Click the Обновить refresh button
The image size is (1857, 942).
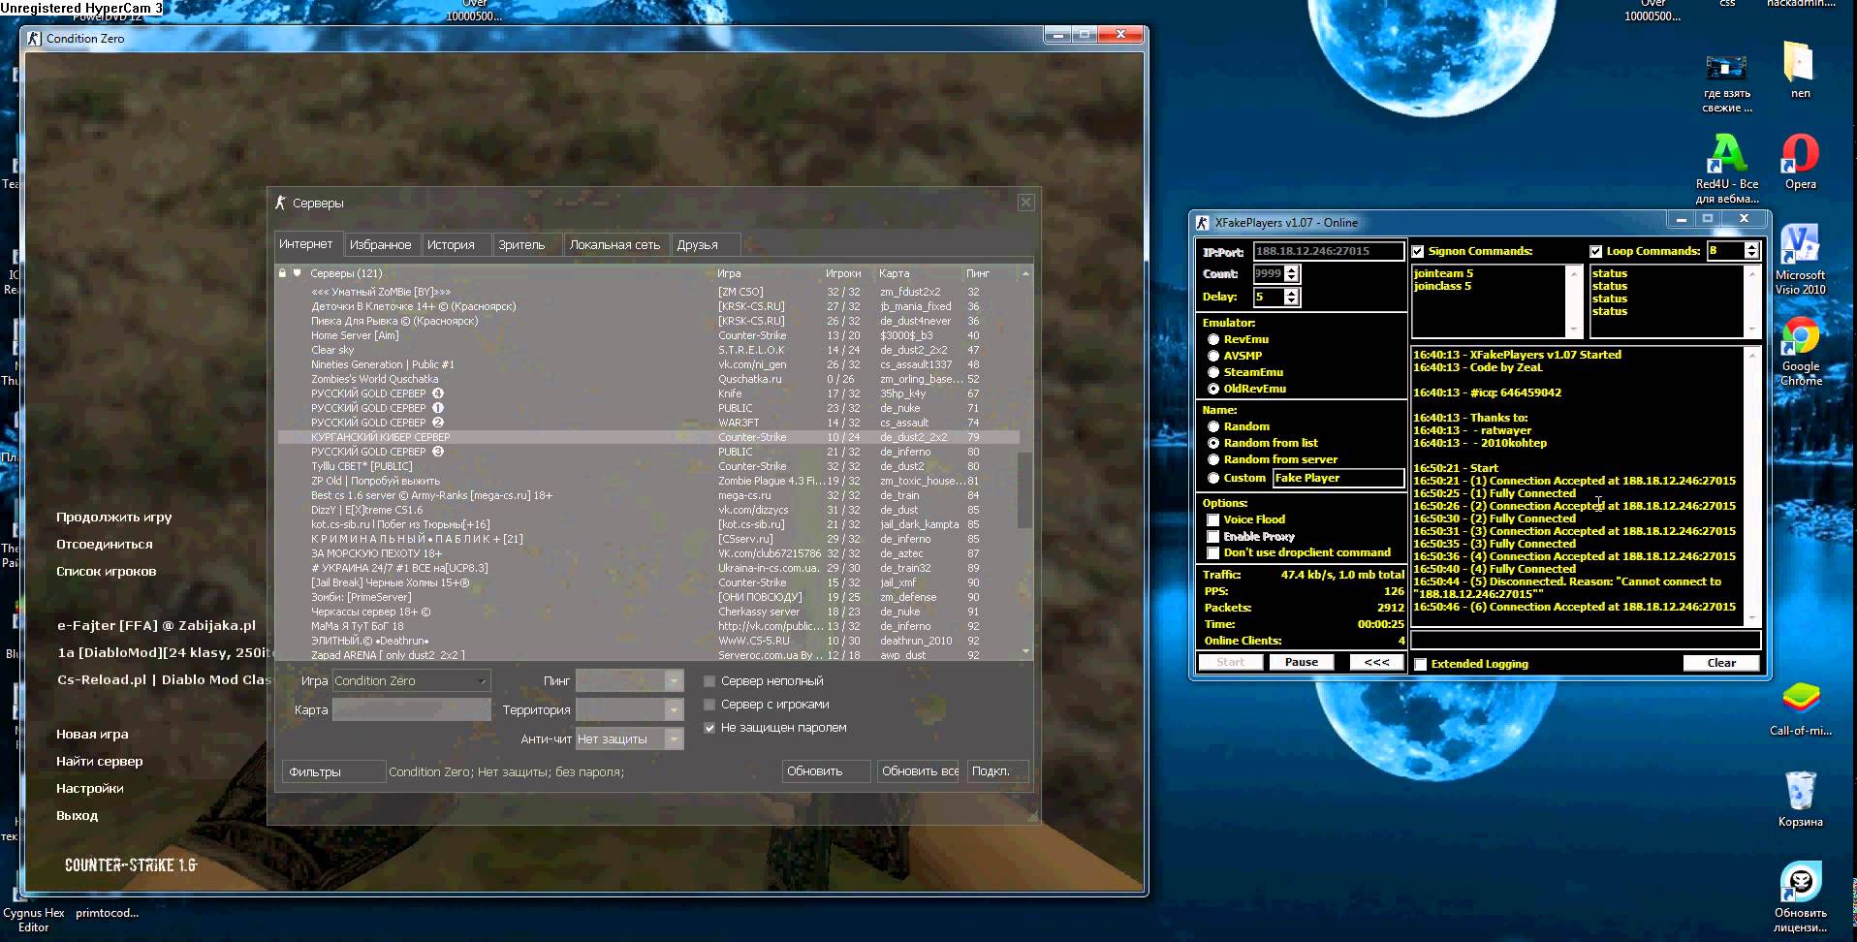pyautogui.click(x=826, y=771)
